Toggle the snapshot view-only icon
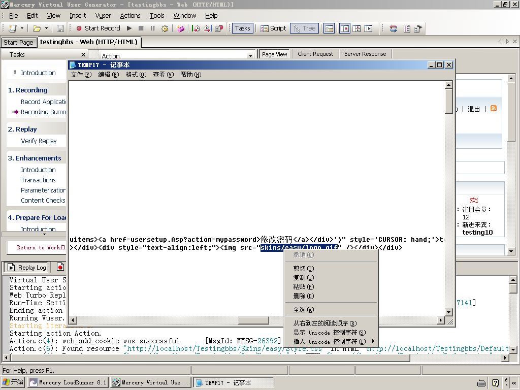The image size is (520, 390). (x=345, y=28)
